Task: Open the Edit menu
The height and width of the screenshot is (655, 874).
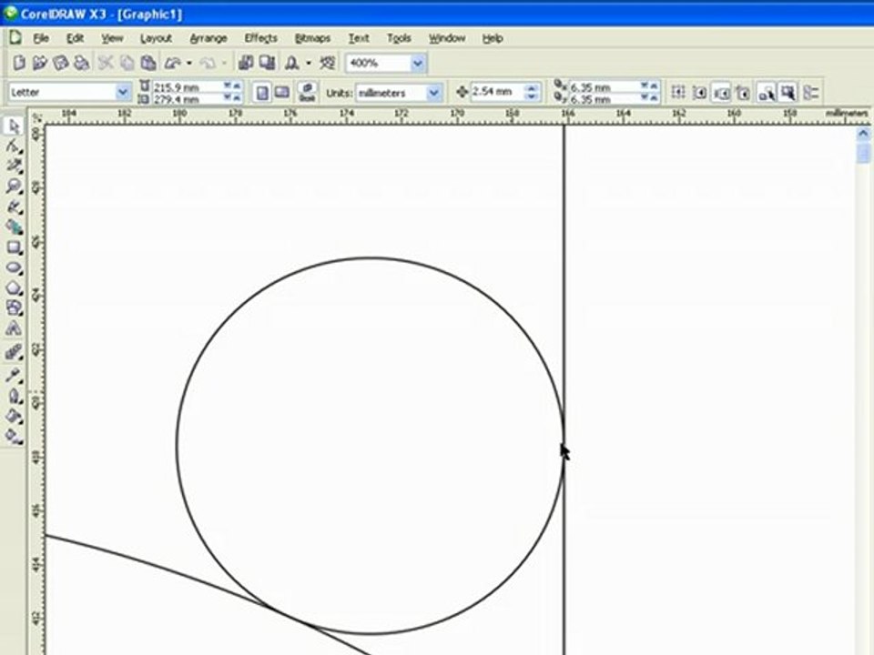Action: [75, 38]
